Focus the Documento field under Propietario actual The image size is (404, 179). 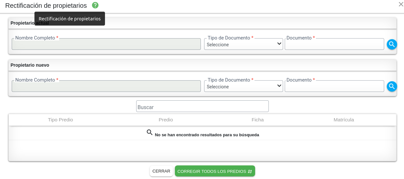(x=334, y=44)
